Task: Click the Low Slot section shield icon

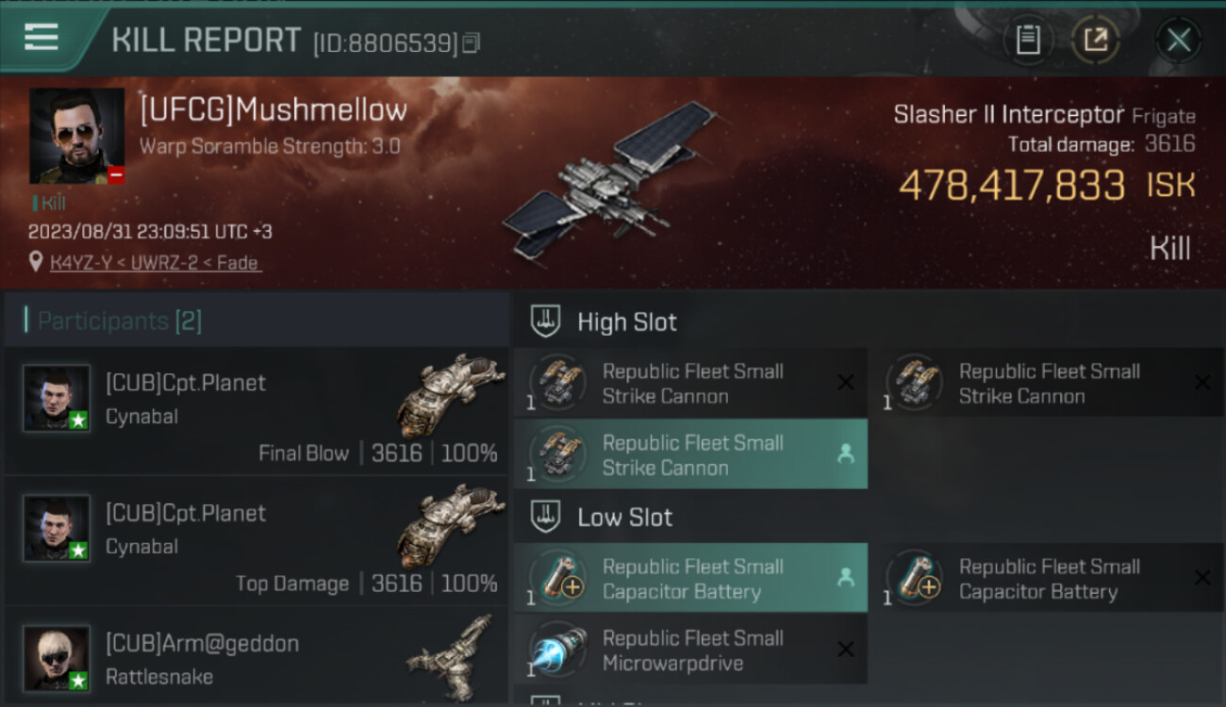Action: pos(545,517)
